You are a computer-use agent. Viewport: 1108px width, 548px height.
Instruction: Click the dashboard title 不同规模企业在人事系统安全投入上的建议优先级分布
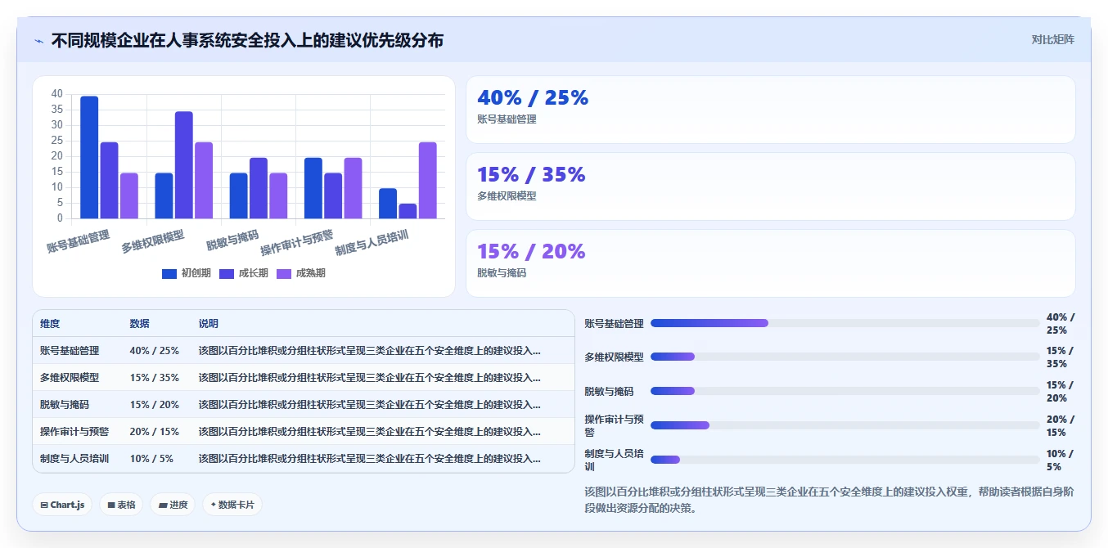tap(247, 40)
